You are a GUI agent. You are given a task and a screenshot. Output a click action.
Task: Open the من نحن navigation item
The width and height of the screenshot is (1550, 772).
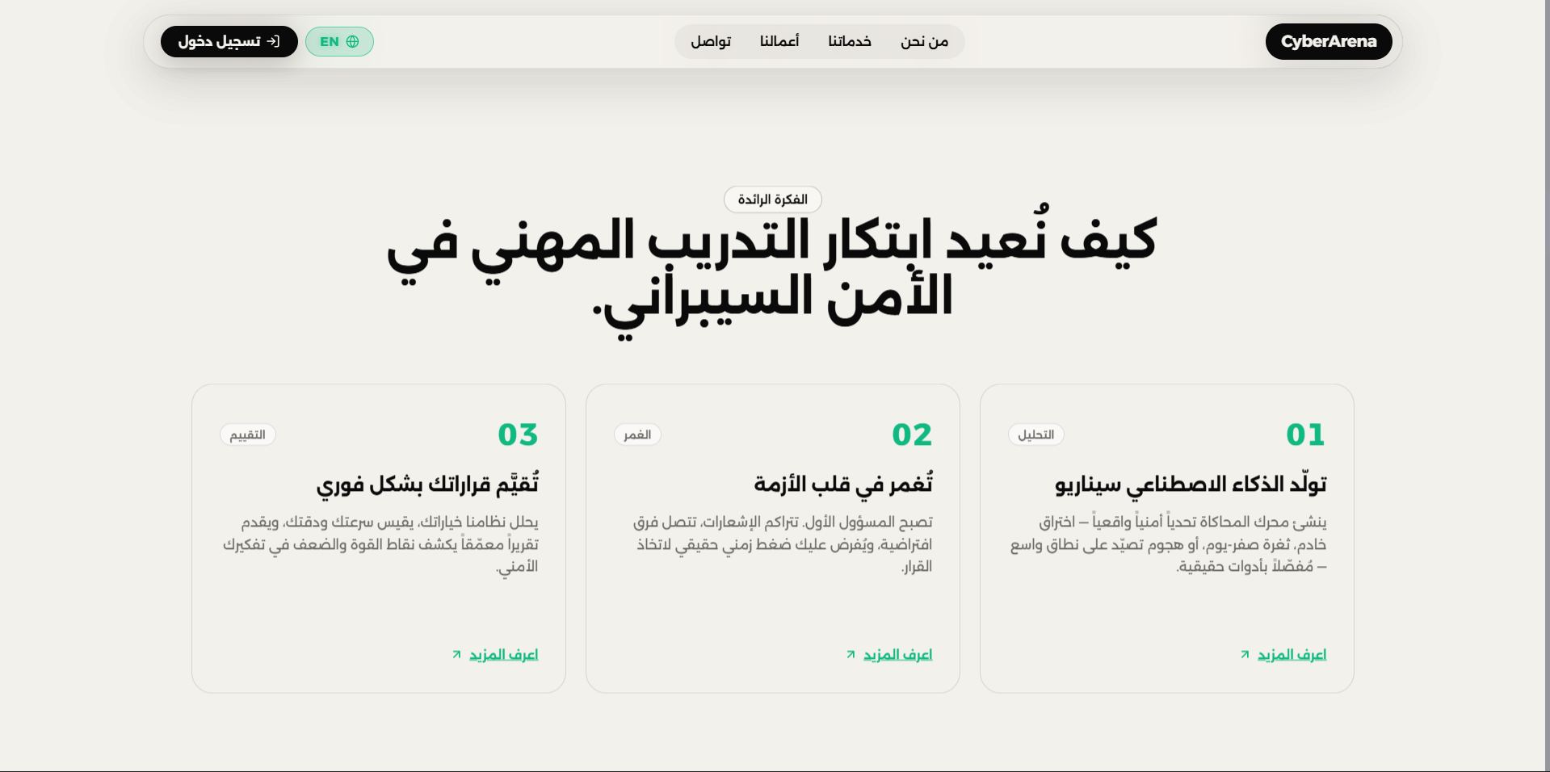pyautogui.click(x=925, y=41)
